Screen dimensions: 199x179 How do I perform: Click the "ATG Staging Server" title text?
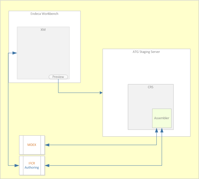pos(146,52)
